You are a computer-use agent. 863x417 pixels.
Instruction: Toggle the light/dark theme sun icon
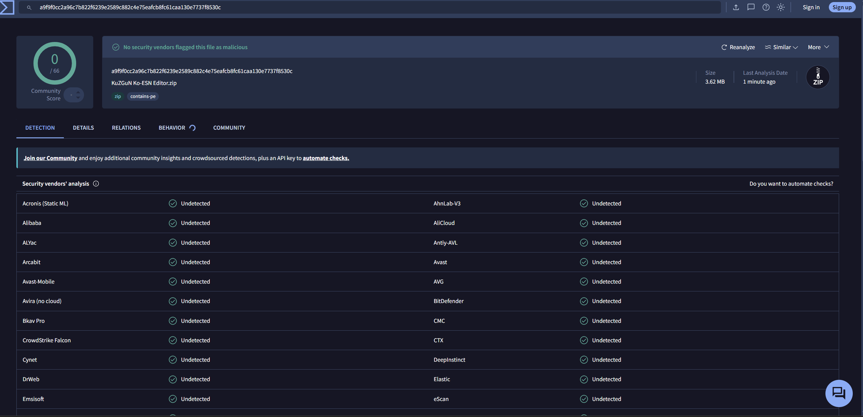[781, 7]
